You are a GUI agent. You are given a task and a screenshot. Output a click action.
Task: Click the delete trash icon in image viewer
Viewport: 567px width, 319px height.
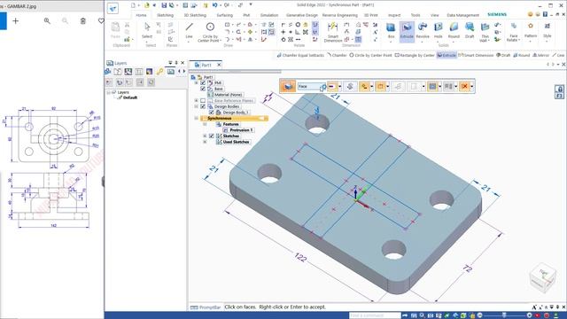(x=82, y=21)
